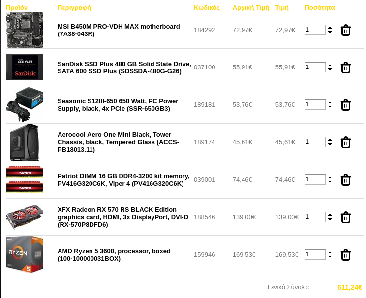Screen dimensions: 366x298
Task: Remove AMD Ryzen 5 3600 from cart
Action: tap(346, 255)
